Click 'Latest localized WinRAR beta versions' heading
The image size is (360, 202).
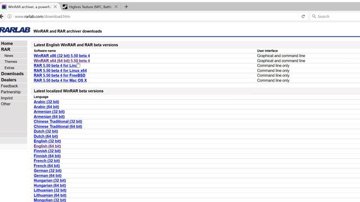(69, 91)
